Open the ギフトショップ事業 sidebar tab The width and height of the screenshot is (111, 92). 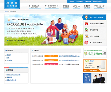[95, 43]
